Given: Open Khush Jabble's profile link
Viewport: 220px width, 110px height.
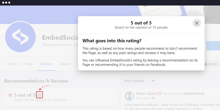Looking at the screenshot, I should [146, 94].
